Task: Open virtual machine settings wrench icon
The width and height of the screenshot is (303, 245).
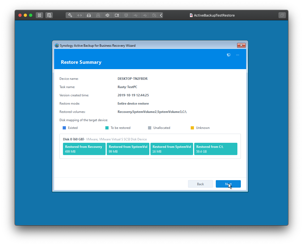Action: [70, 15]
